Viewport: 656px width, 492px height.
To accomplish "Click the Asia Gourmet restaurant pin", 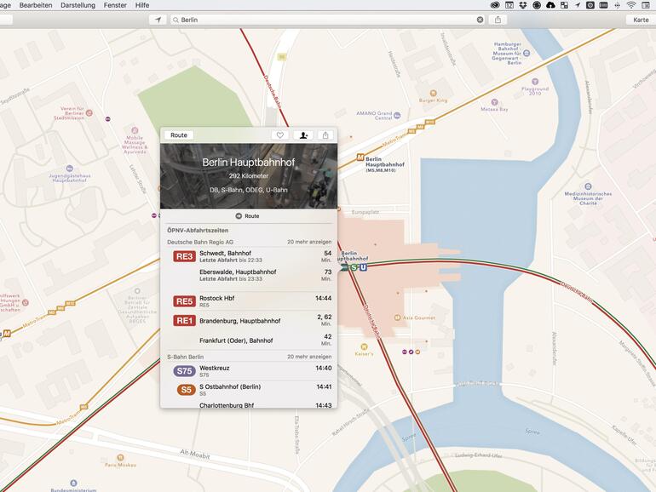I will pyautogui.click(x=398, y=318).
